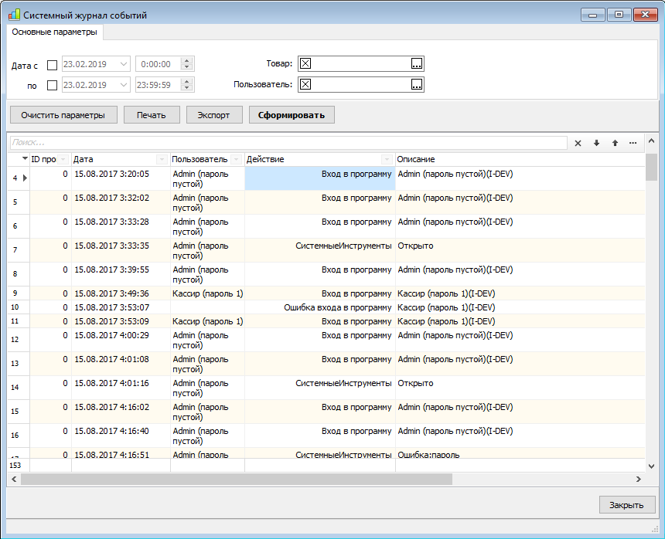This screenshot has height=539, width=665.
Task: Click the Пользователь filter input field
Action: 360,84
